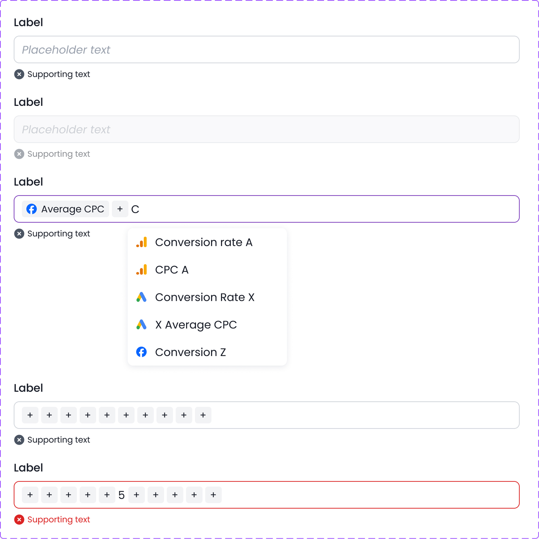Click the Google Ads icon beside Conversion Rate X
The image size is (539, 539).
[142, 297]
